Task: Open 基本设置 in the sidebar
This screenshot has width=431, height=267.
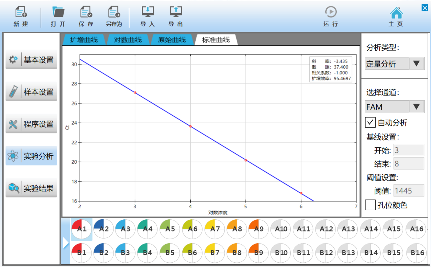Action: [31, 60]
